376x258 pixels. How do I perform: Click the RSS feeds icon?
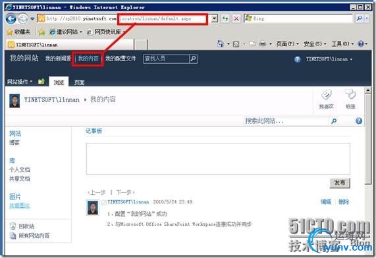pos(236,44)
